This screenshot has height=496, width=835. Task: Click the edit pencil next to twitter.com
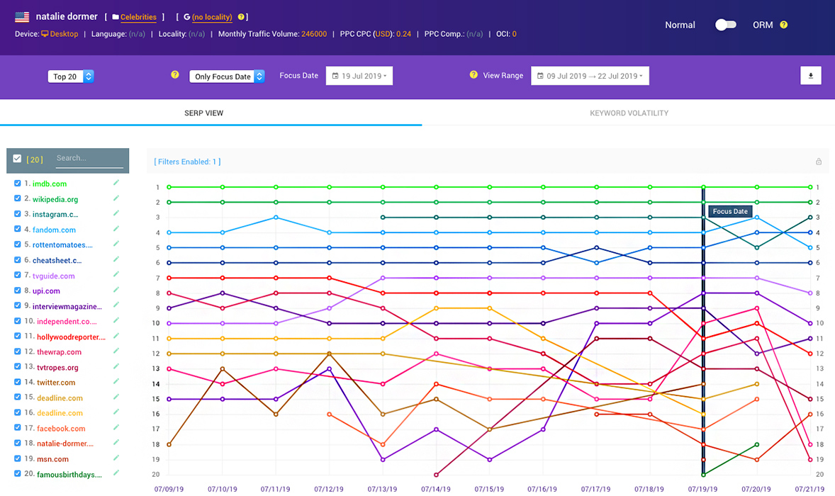[x=116, y=382]
